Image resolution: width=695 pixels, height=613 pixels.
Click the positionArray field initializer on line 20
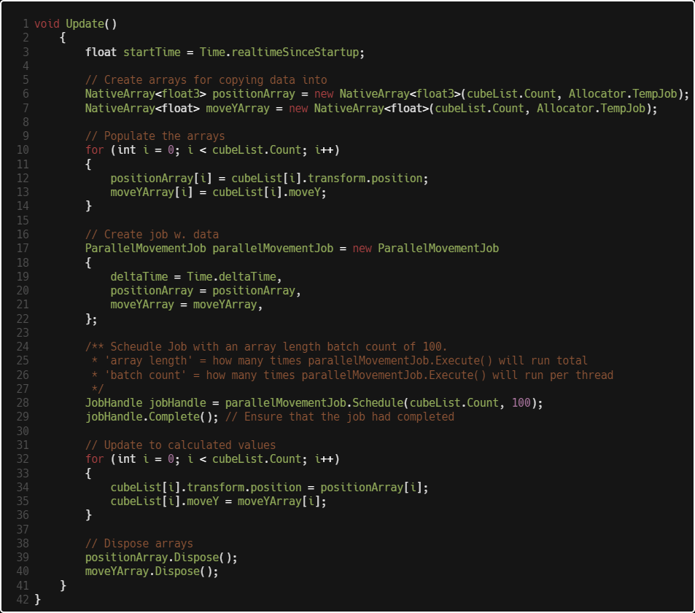coord(152,291)
